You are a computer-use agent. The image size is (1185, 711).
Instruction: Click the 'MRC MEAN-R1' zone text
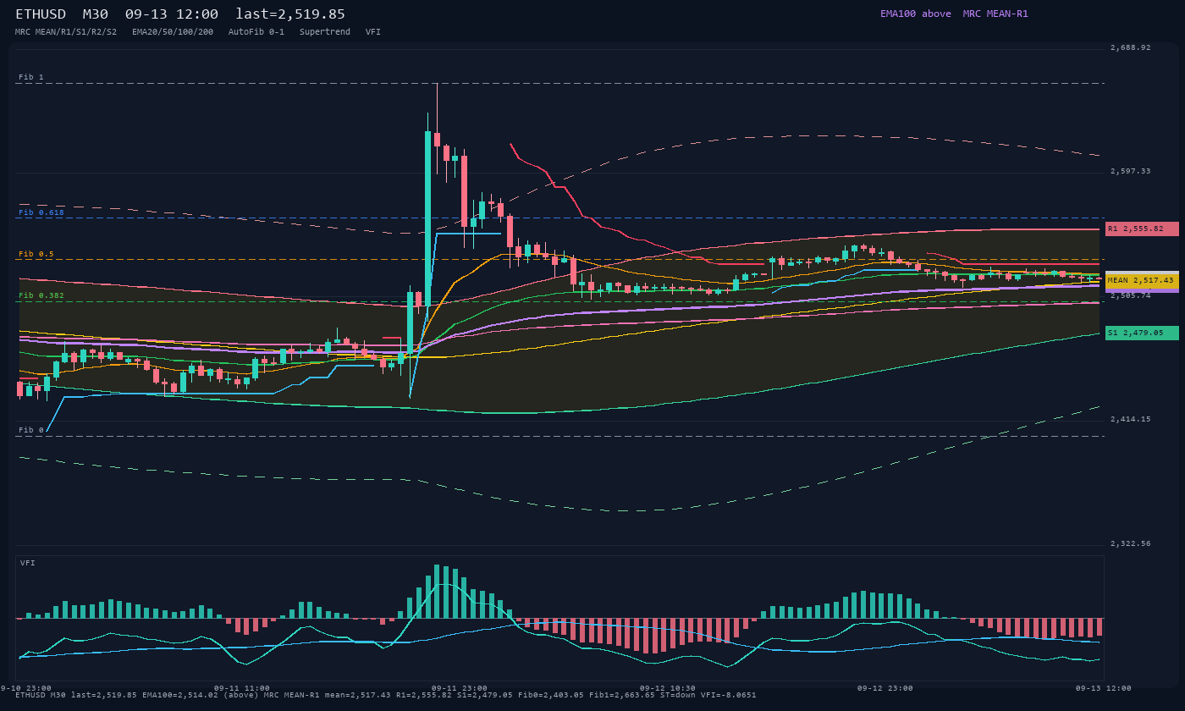(995, 14)
